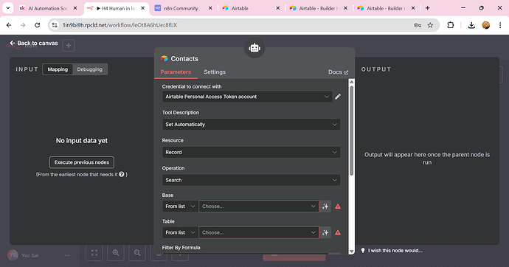Bookmark this page with the star icon

(430, 25)
